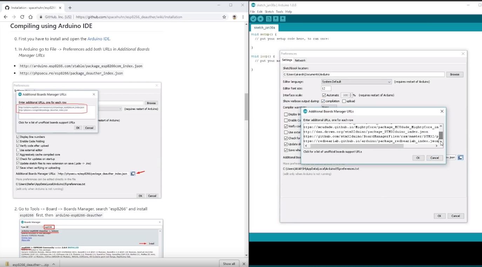Click the left arrow of URLs horizontal scrollbar

tap(306, 146)
